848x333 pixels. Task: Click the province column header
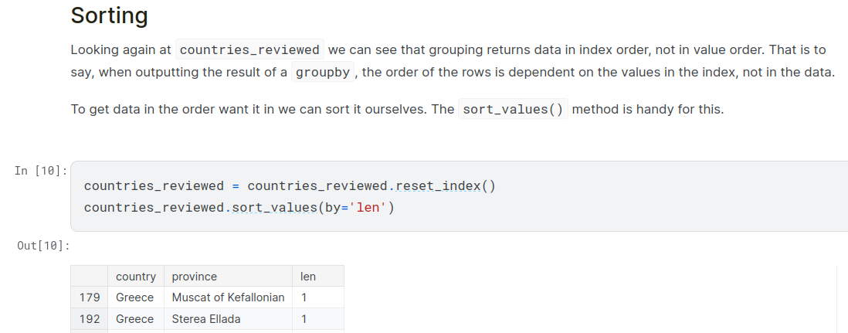[x=194, y=277]
